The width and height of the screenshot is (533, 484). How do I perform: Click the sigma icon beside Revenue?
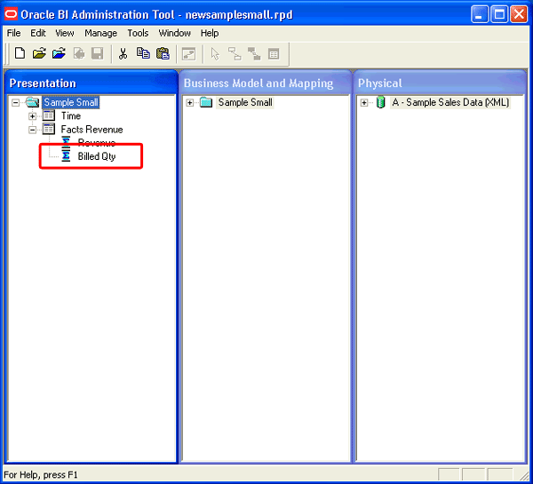tap(66, 141)
